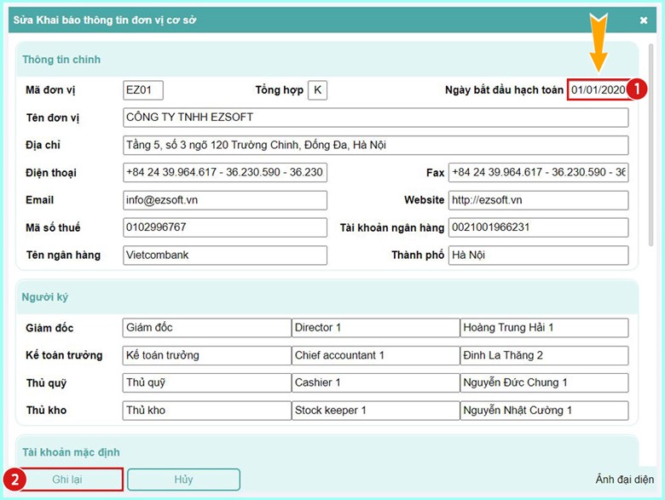
Task: Click the Hủy cancel button
Action: (x=183, y=480)
